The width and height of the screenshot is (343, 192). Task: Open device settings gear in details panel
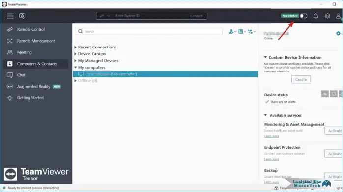pyautogui.click(x=338, y=34)
